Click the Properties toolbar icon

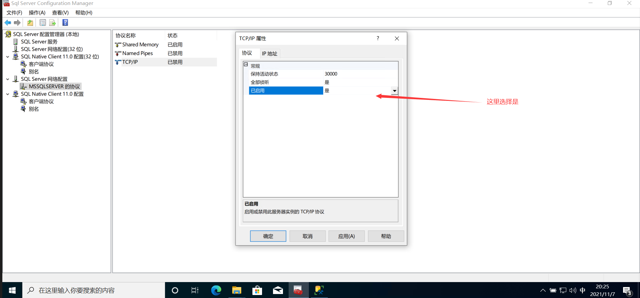pos(43,23)
